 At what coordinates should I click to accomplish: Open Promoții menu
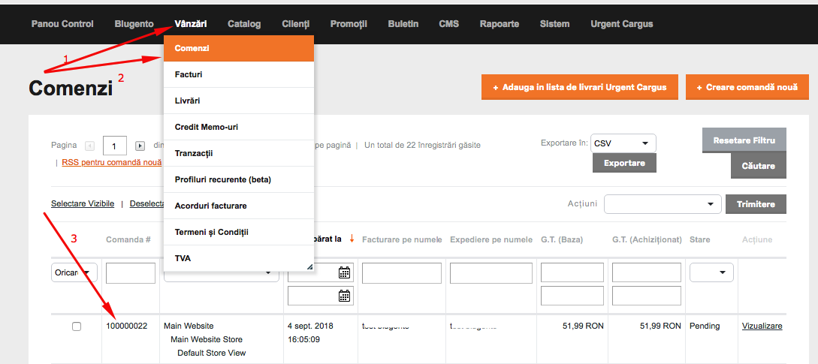349,24
